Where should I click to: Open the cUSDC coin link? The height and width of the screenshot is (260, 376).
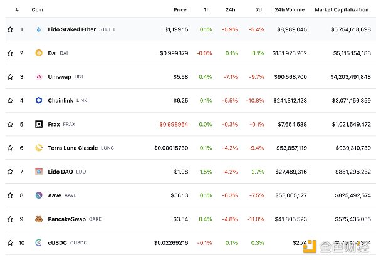pos(57,242)
